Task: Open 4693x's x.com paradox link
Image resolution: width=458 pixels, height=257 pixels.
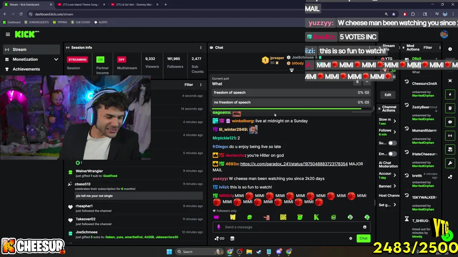Action: 294,164
